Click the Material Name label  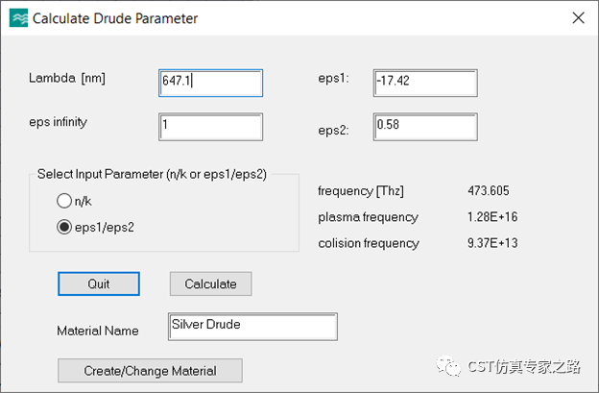pyautogui.click(x=98, y=331)
